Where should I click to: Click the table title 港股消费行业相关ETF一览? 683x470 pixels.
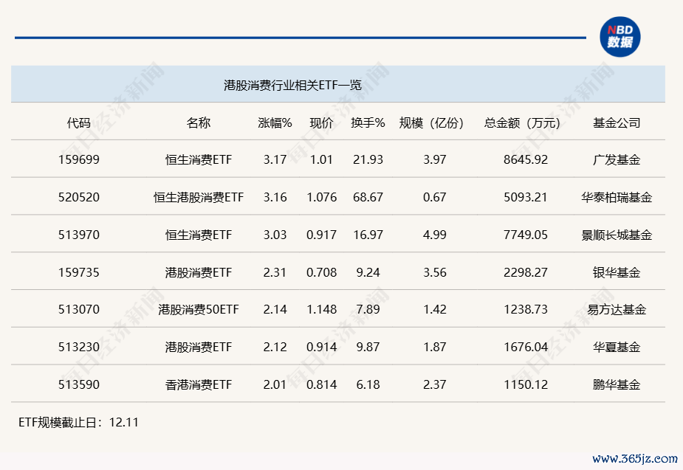pyautogui.click(x=292, y=85)
